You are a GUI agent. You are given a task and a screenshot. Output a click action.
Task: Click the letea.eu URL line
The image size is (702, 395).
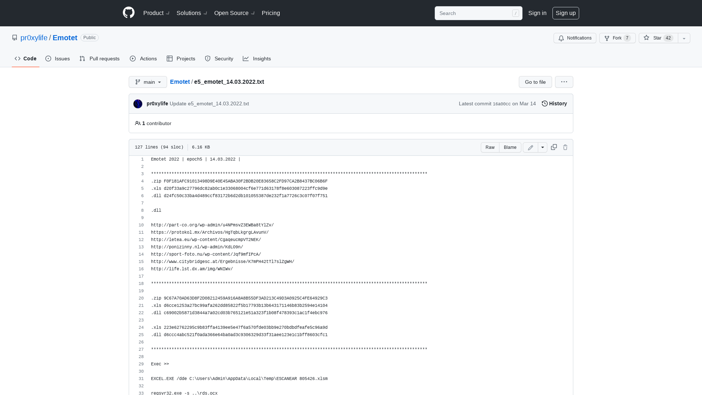click(x=206, y=240)
